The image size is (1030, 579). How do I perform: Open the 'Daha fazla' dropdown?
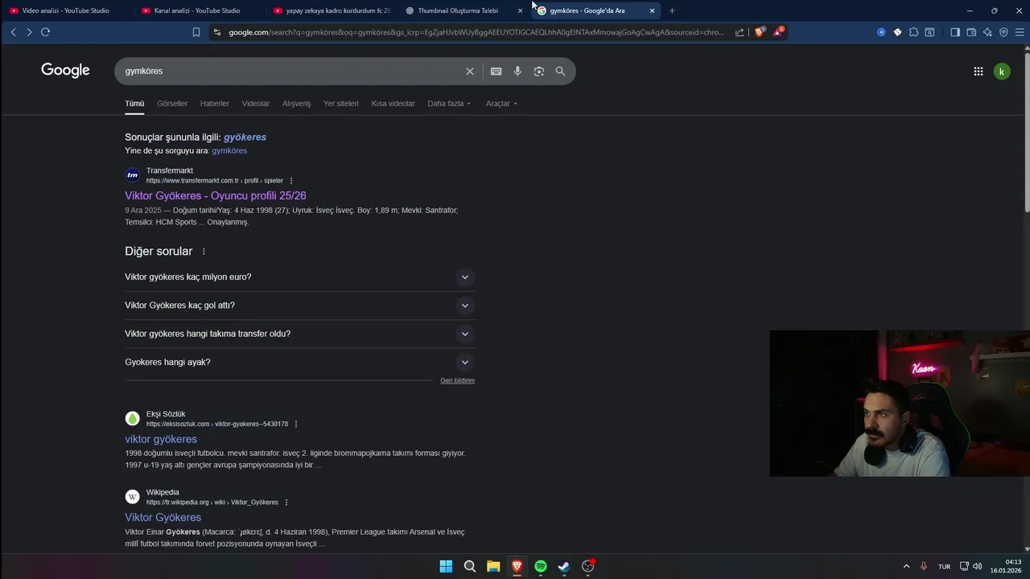point(449,104)
